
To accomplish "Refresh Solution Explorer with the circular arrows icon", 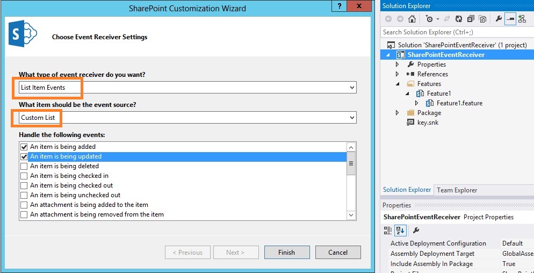I will (x=459, y=19).
